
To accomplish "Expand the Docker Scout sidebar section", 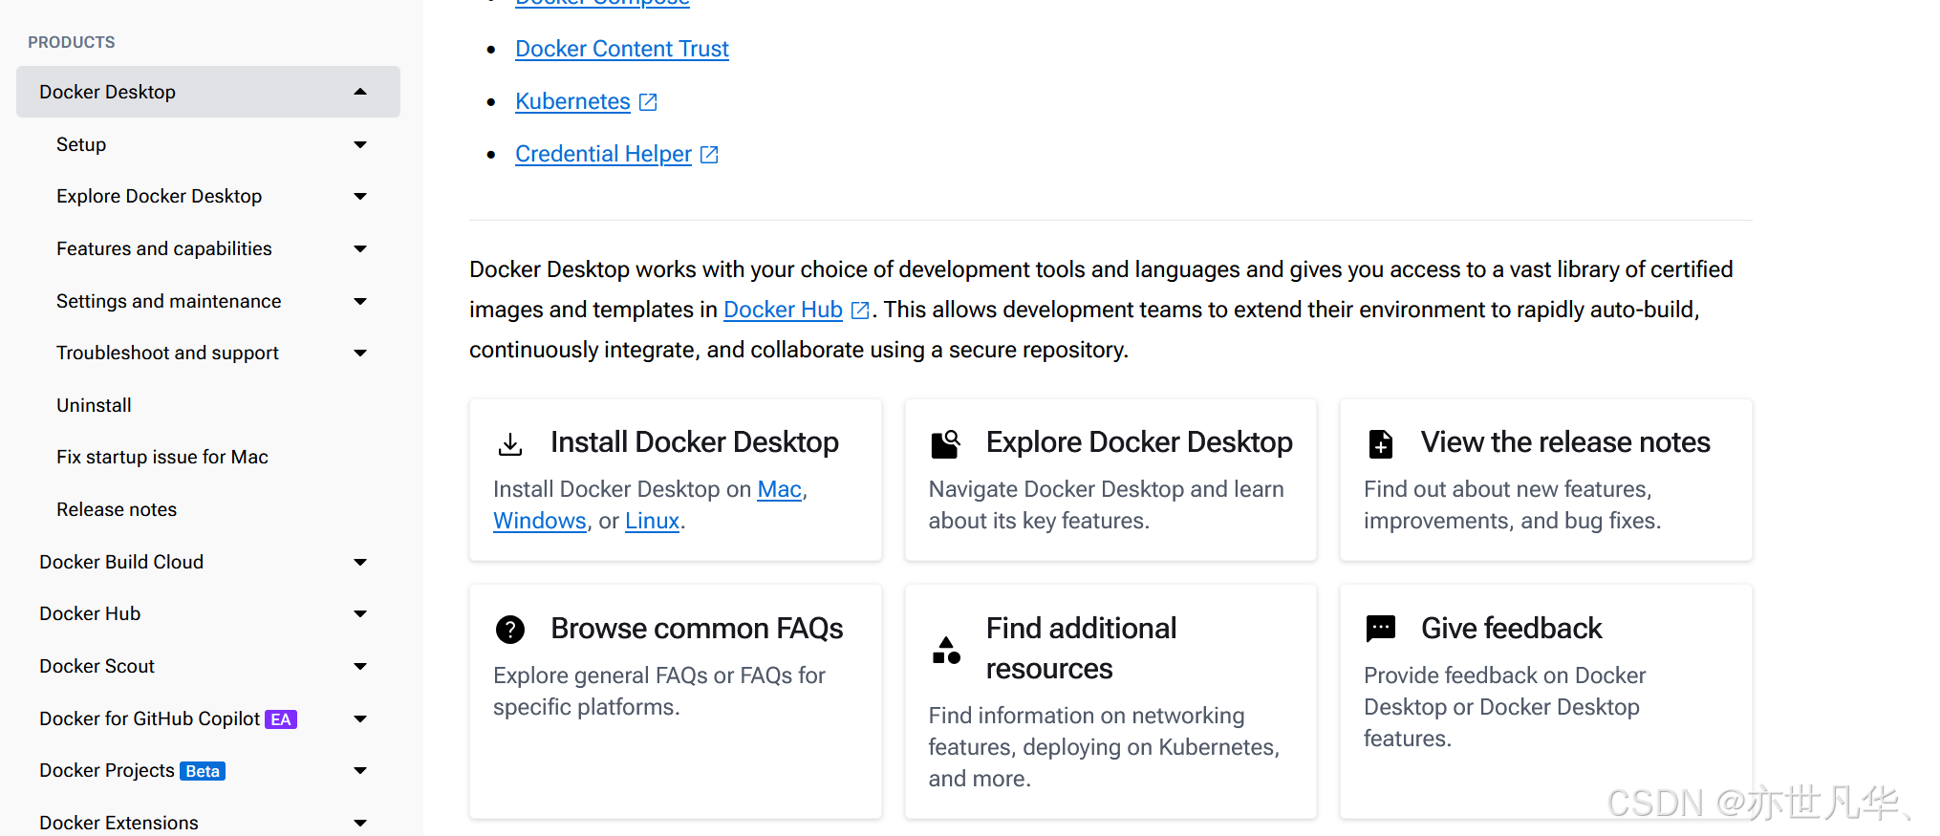I will pos(360,666).
